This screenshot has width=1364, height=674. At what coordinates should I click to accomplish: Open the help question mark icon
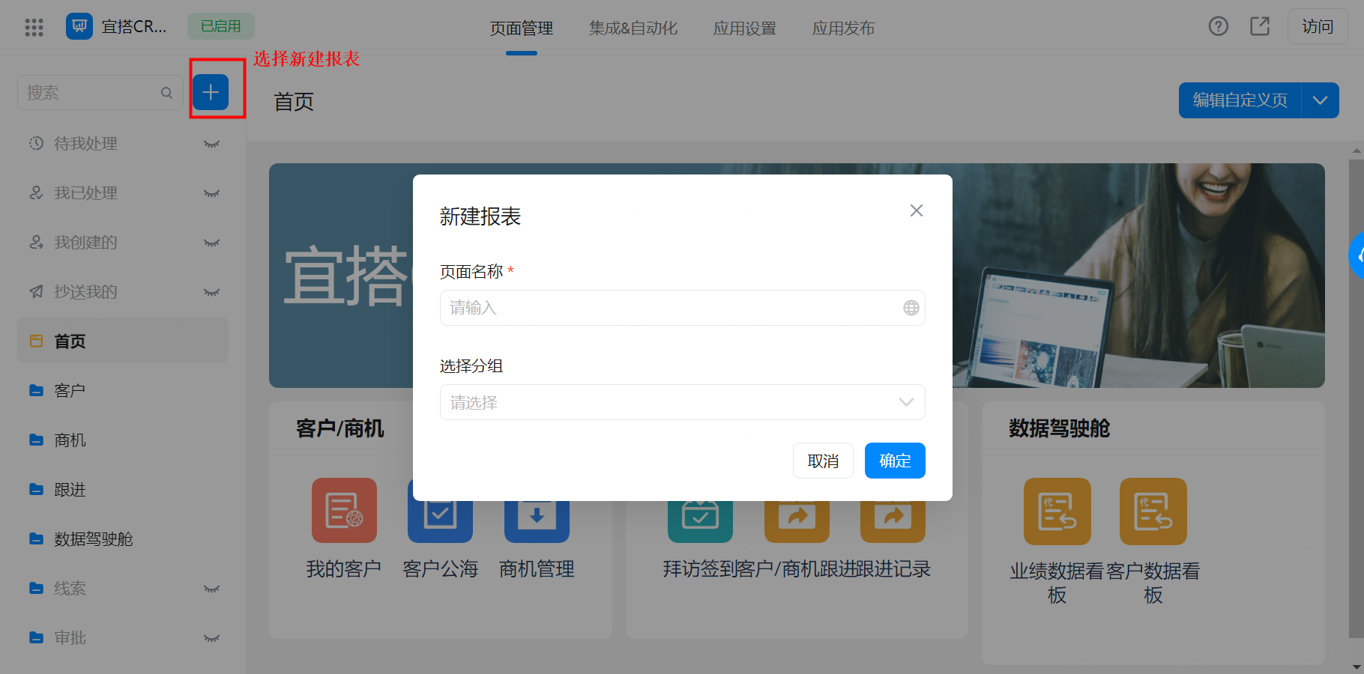pos(1219,26)
